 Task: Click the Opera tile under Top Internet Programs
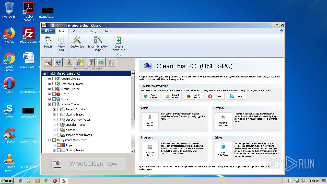(x=215, y=96)
